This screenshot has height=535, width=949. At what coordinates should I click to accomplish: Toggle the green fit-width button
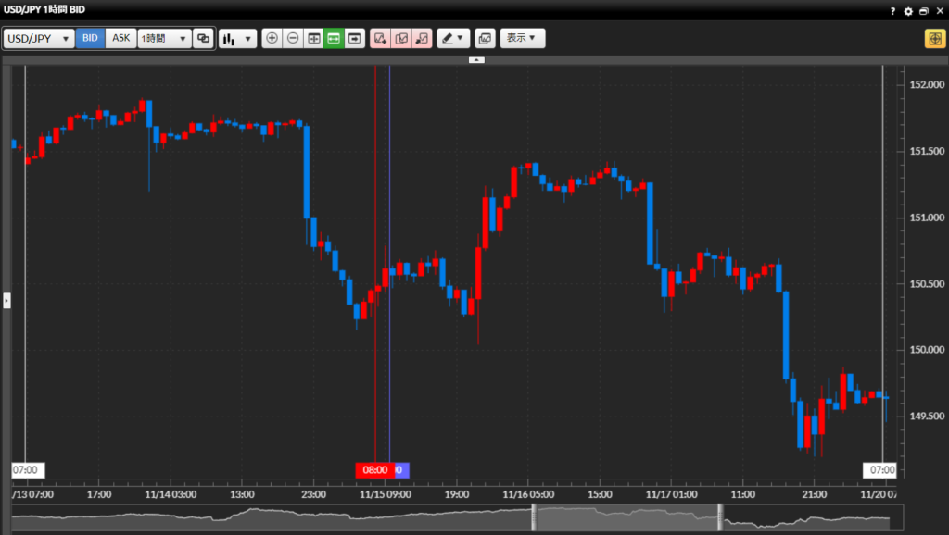point(334,39)
